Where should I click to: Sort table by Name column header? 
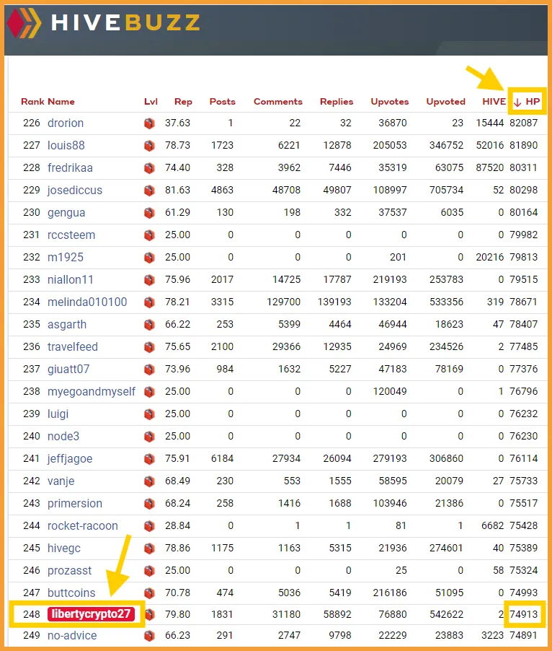click(61, 102)
